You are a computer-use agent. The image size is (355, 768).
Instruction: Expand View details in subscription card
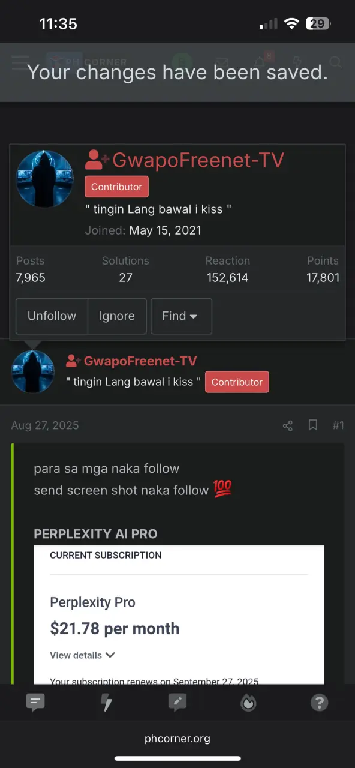pos(83,655)
